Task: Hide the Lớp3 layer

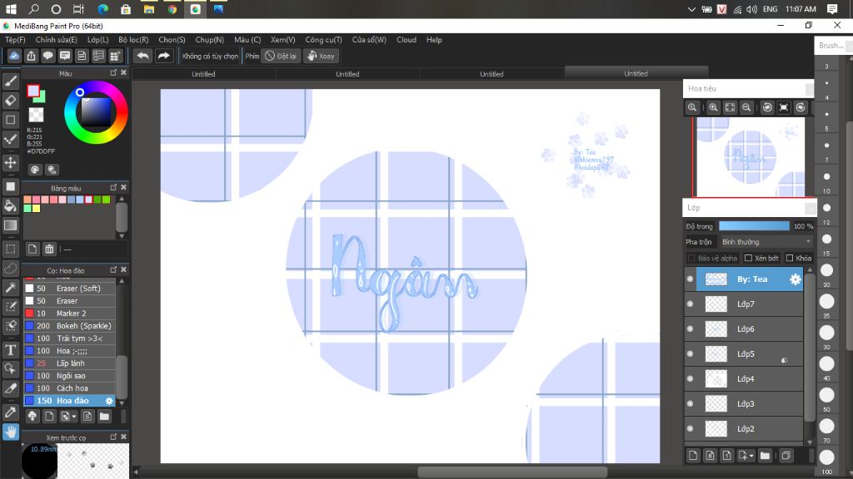Action: pos(691,404)
